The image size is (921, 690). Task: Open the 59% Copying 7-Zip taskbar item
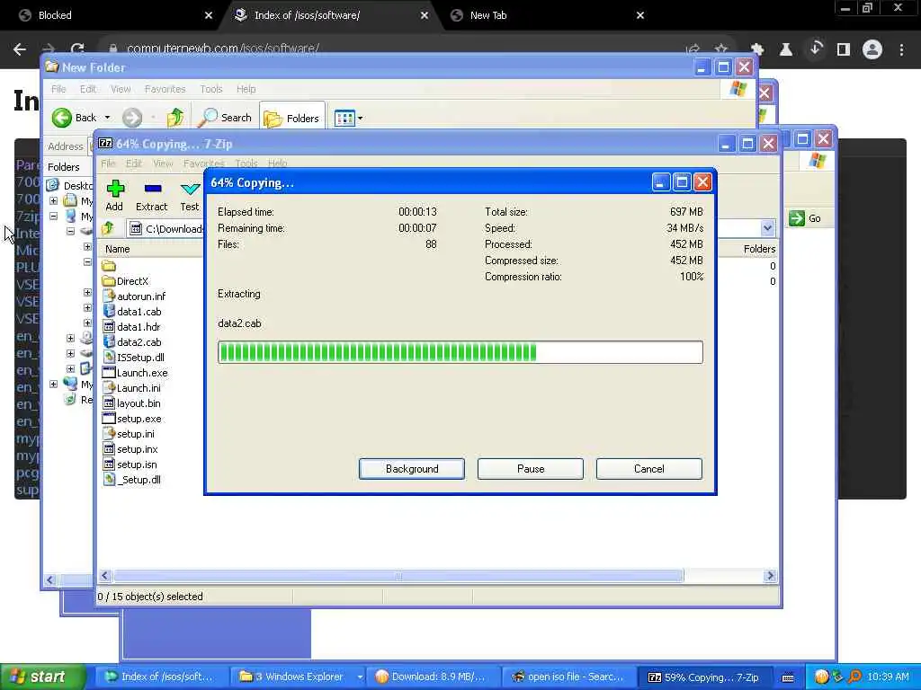point(705,677)
